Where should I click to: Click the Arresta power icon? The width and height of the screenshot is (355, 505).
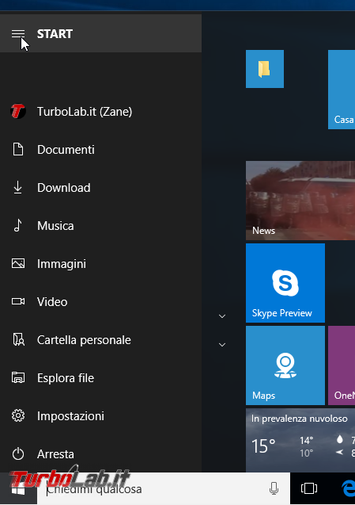(x=18, y=453)
